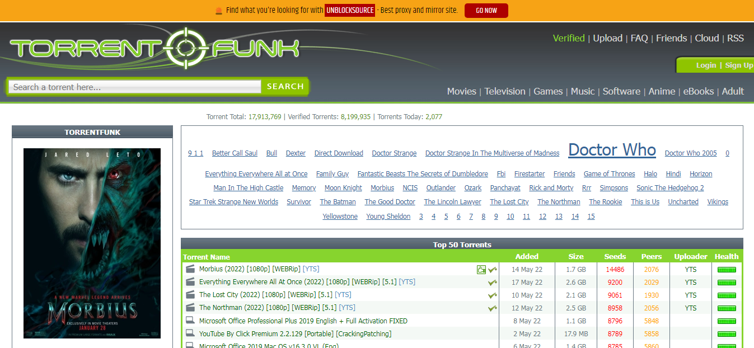
Task: Click the Sign Up link
Action: click(739, 65)
